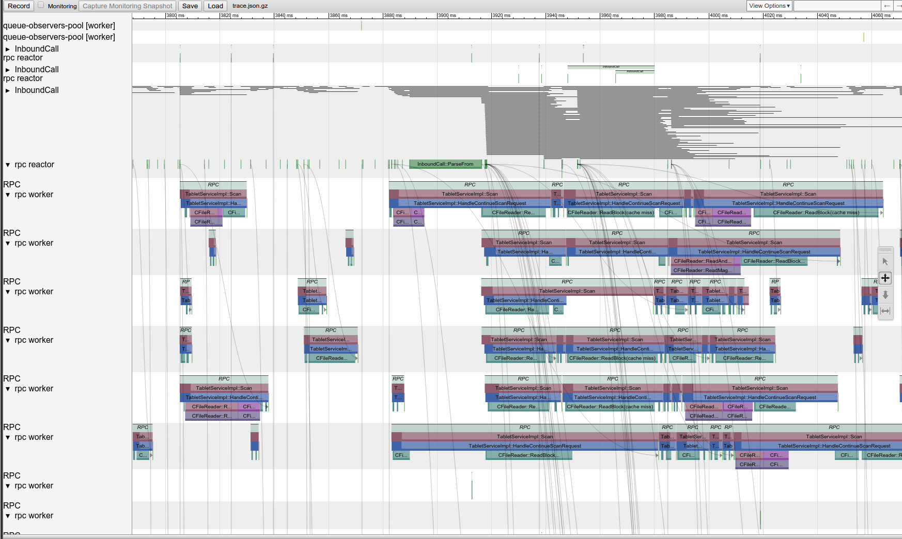Screen dimensions: 902x539
Task: Click the Record button
Action: pyautogui.click(x=19, y=6)
